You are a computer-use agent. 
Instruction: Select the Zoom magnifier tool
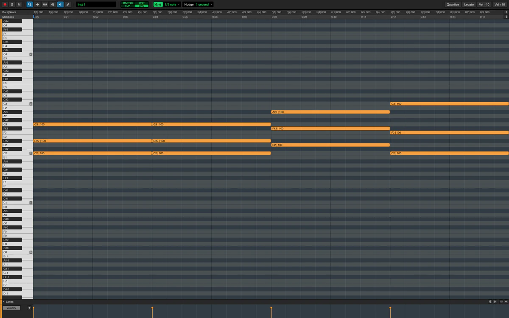30,4
